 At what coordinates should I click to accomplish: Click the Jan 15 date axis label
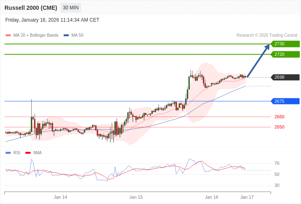[136, 197]
